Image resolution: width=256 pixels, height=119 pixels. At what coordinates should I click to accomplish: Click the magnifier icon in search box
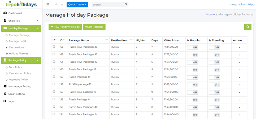pyautogui.click(x=126, y=4)
